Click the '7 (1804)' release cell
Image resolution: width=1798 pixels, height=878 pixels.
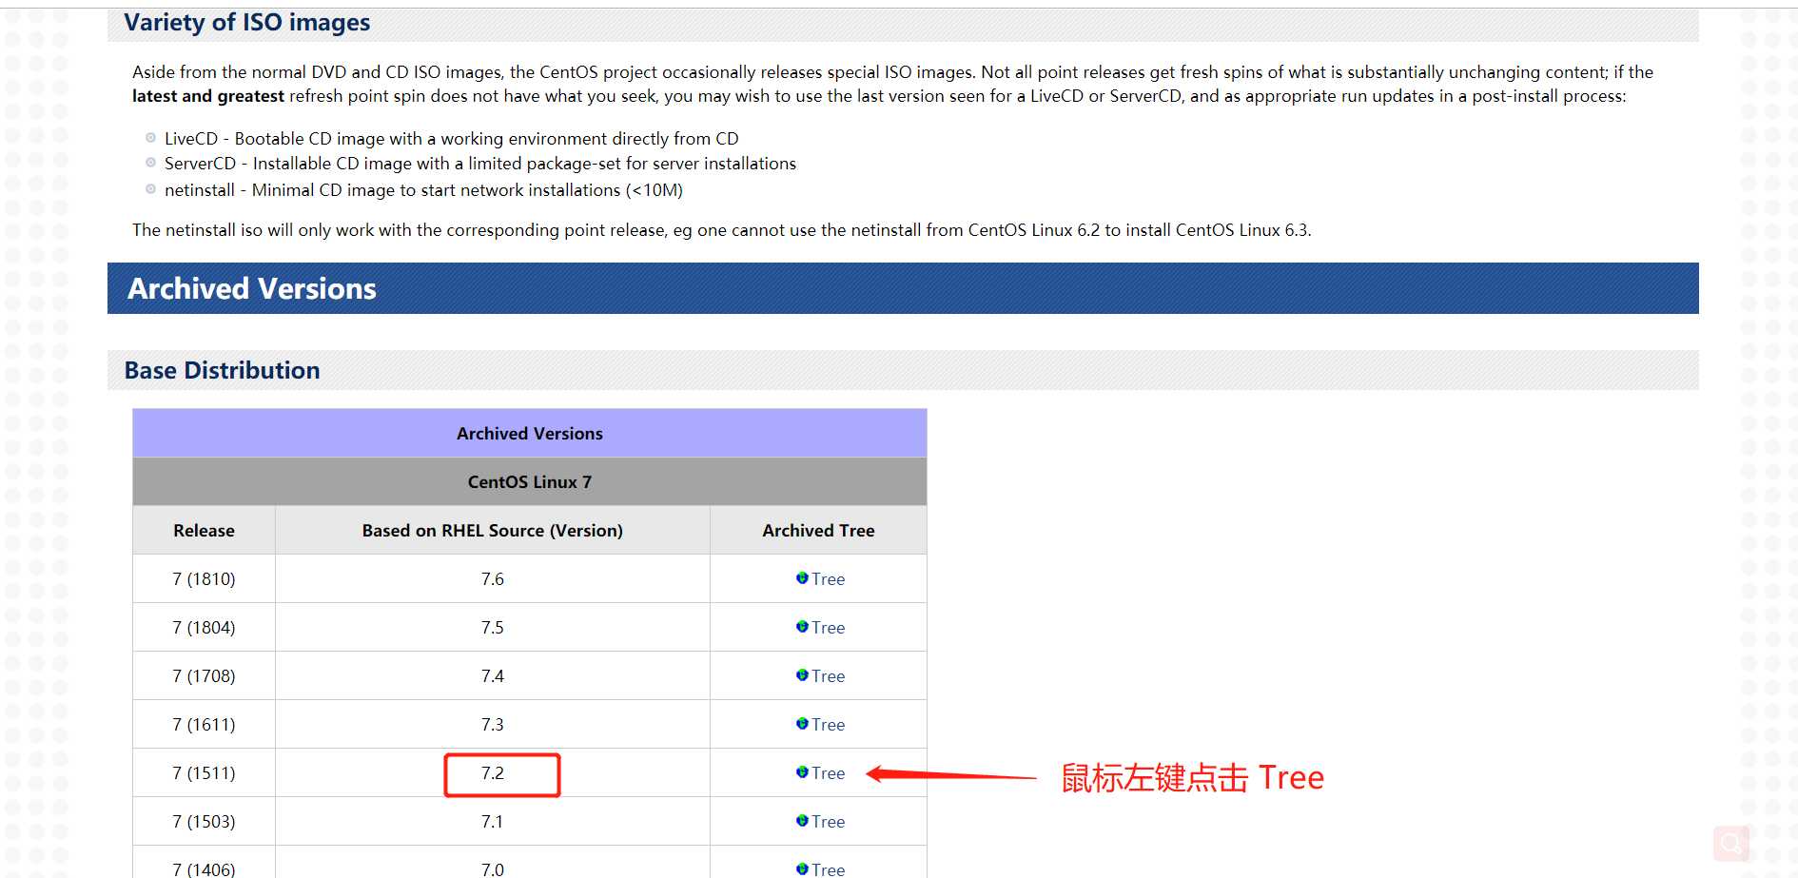click(204, 627)
